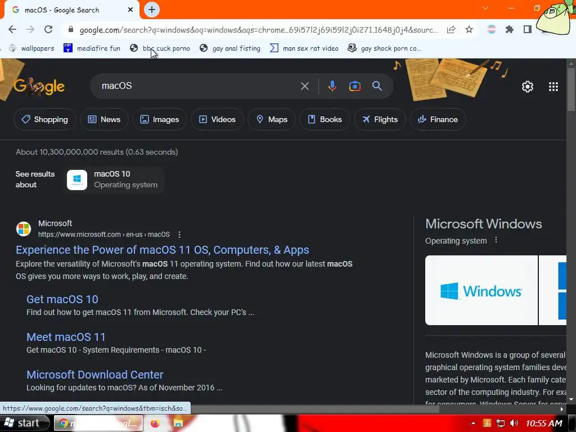Click inside the Google search field
This screenshot has height=432, width=576.
199,86
